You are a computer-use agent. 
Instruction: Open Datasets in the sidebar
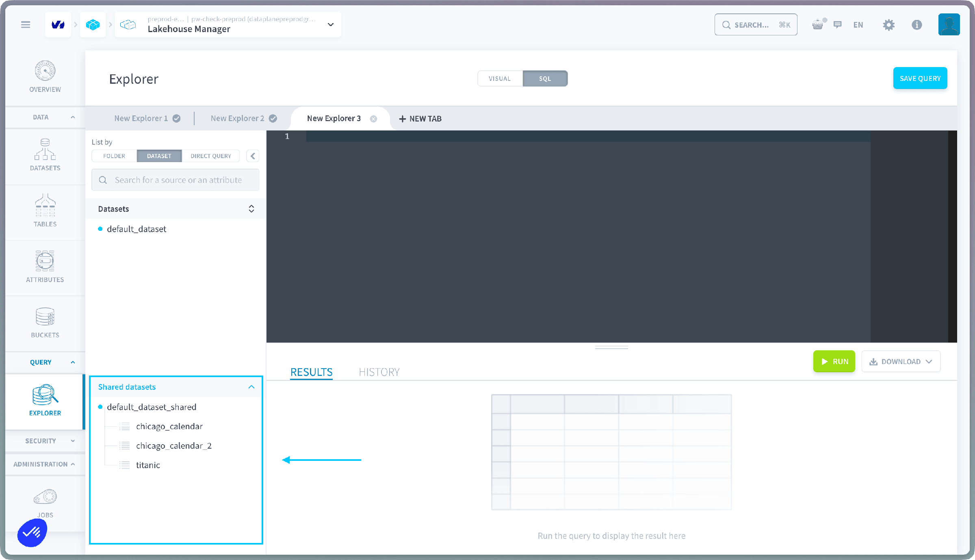coord(45,155)
